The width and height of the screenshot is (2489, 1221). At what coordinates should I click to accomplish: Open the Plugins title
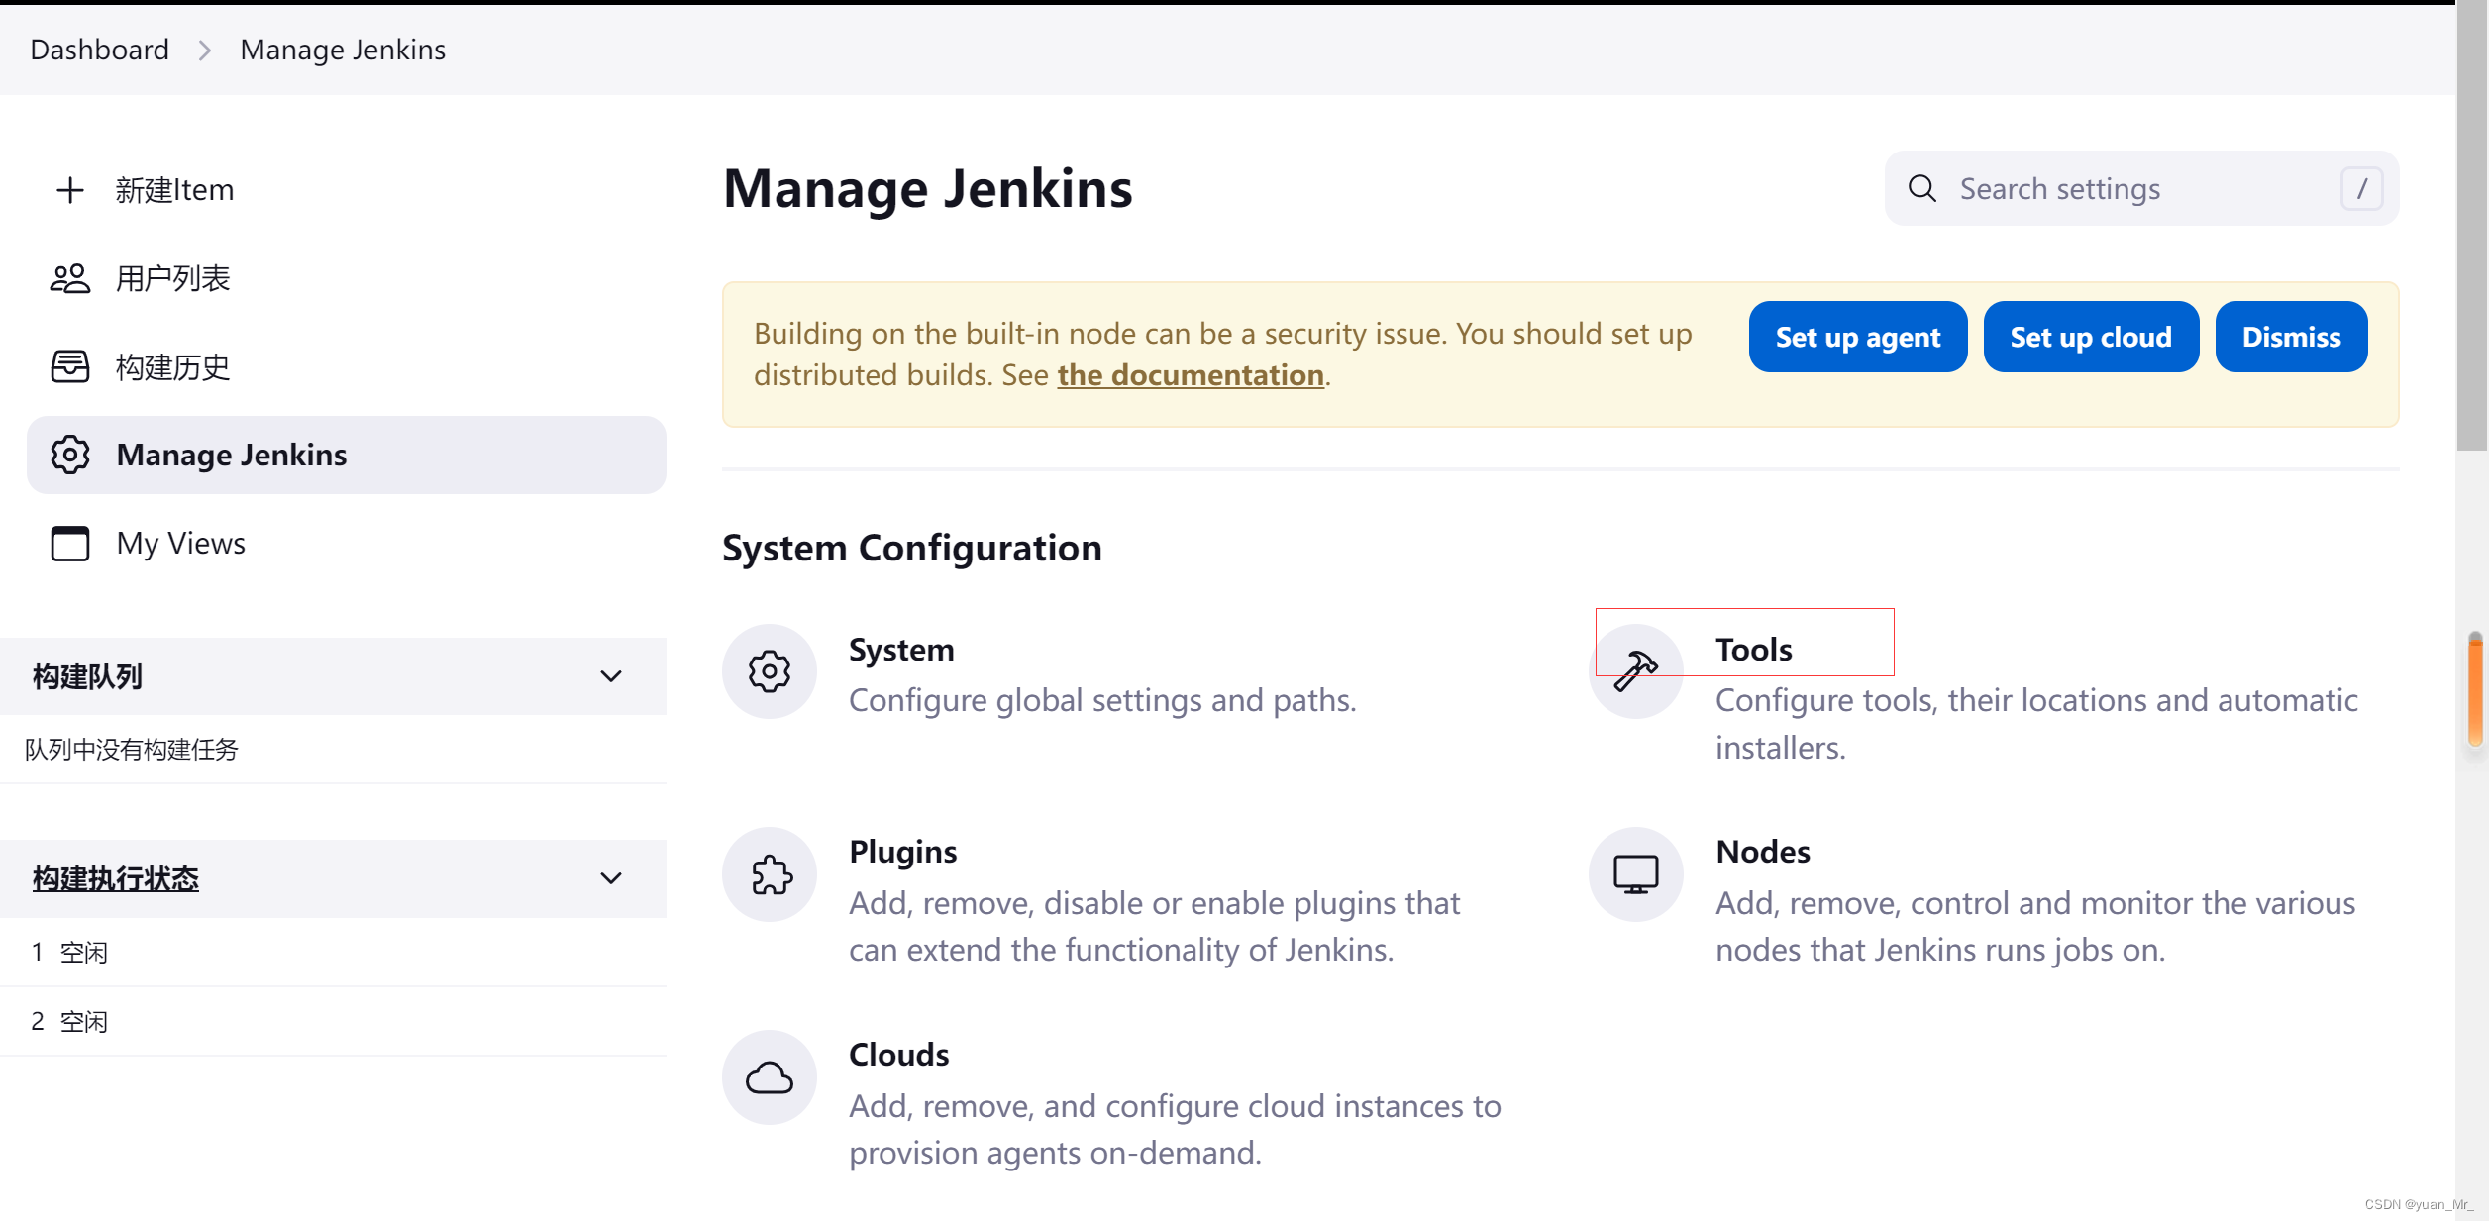point(902,852)
